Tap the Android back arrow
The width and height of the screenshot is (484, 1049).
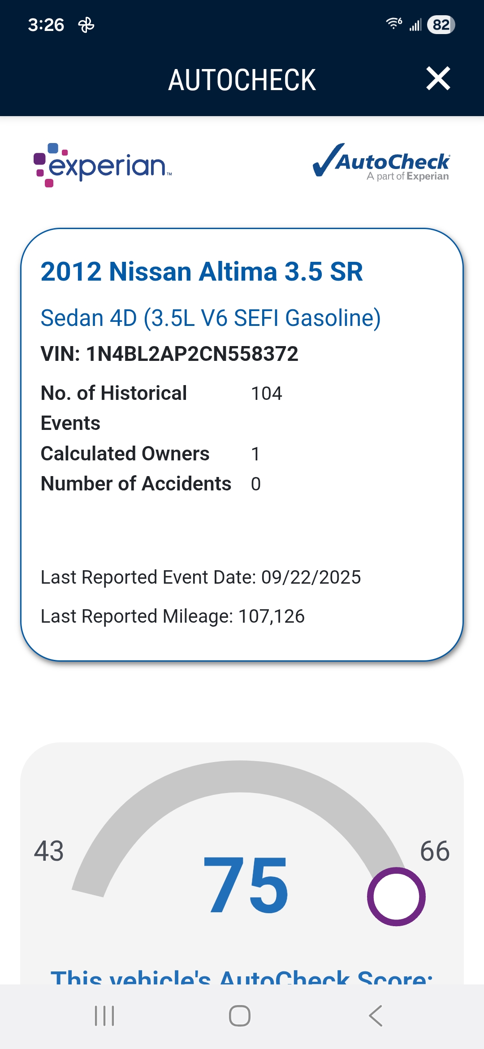(376, 1016)
